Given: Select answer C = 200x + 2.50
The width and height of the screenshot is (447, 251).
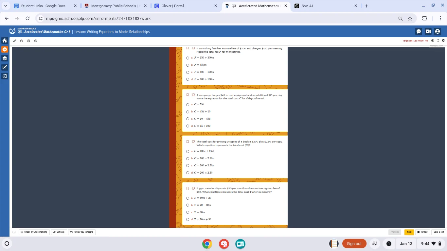Looking at the screenshot, I should (x=188, y=151).
